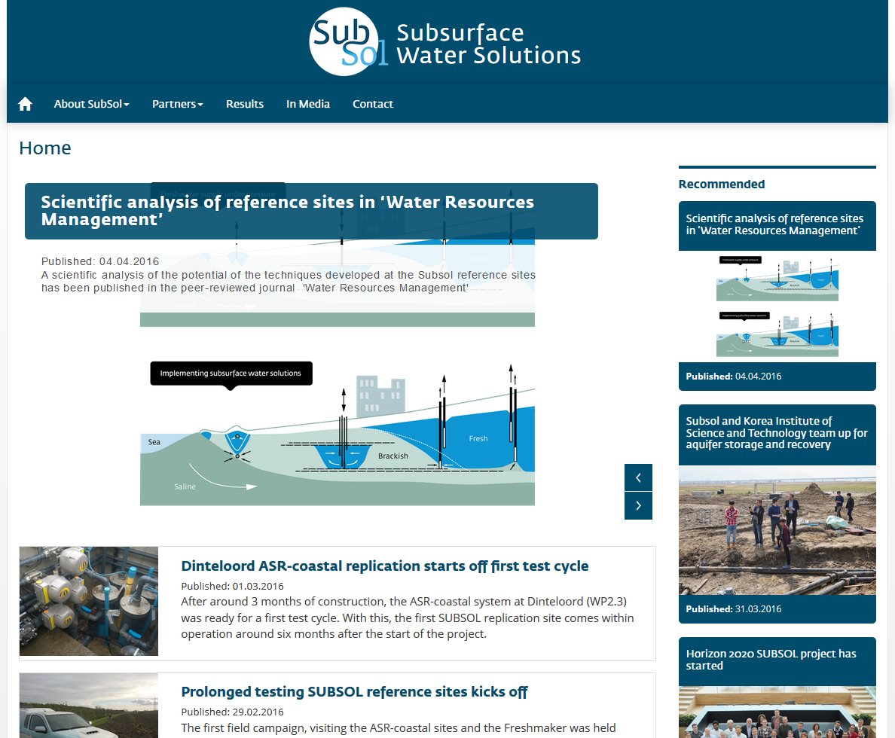Expand the About SubSol dropdown menu
895x738 pixels.
(x=87, y=104)
